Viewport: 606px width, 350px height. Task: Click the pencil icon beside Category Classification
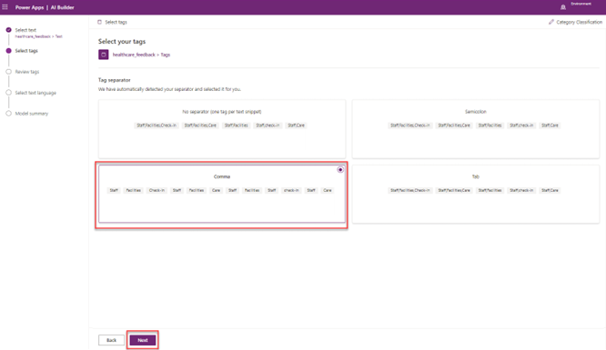[x=551, y=22]
